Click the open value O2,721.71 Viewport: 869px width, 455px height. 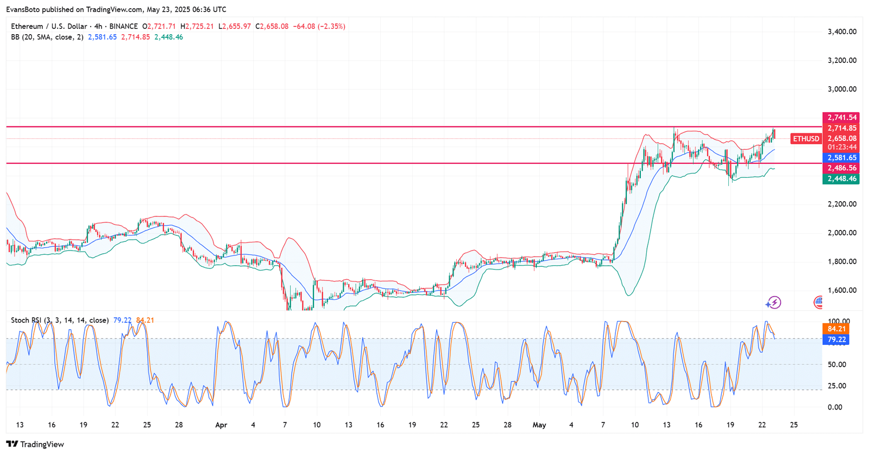(159, 26)
